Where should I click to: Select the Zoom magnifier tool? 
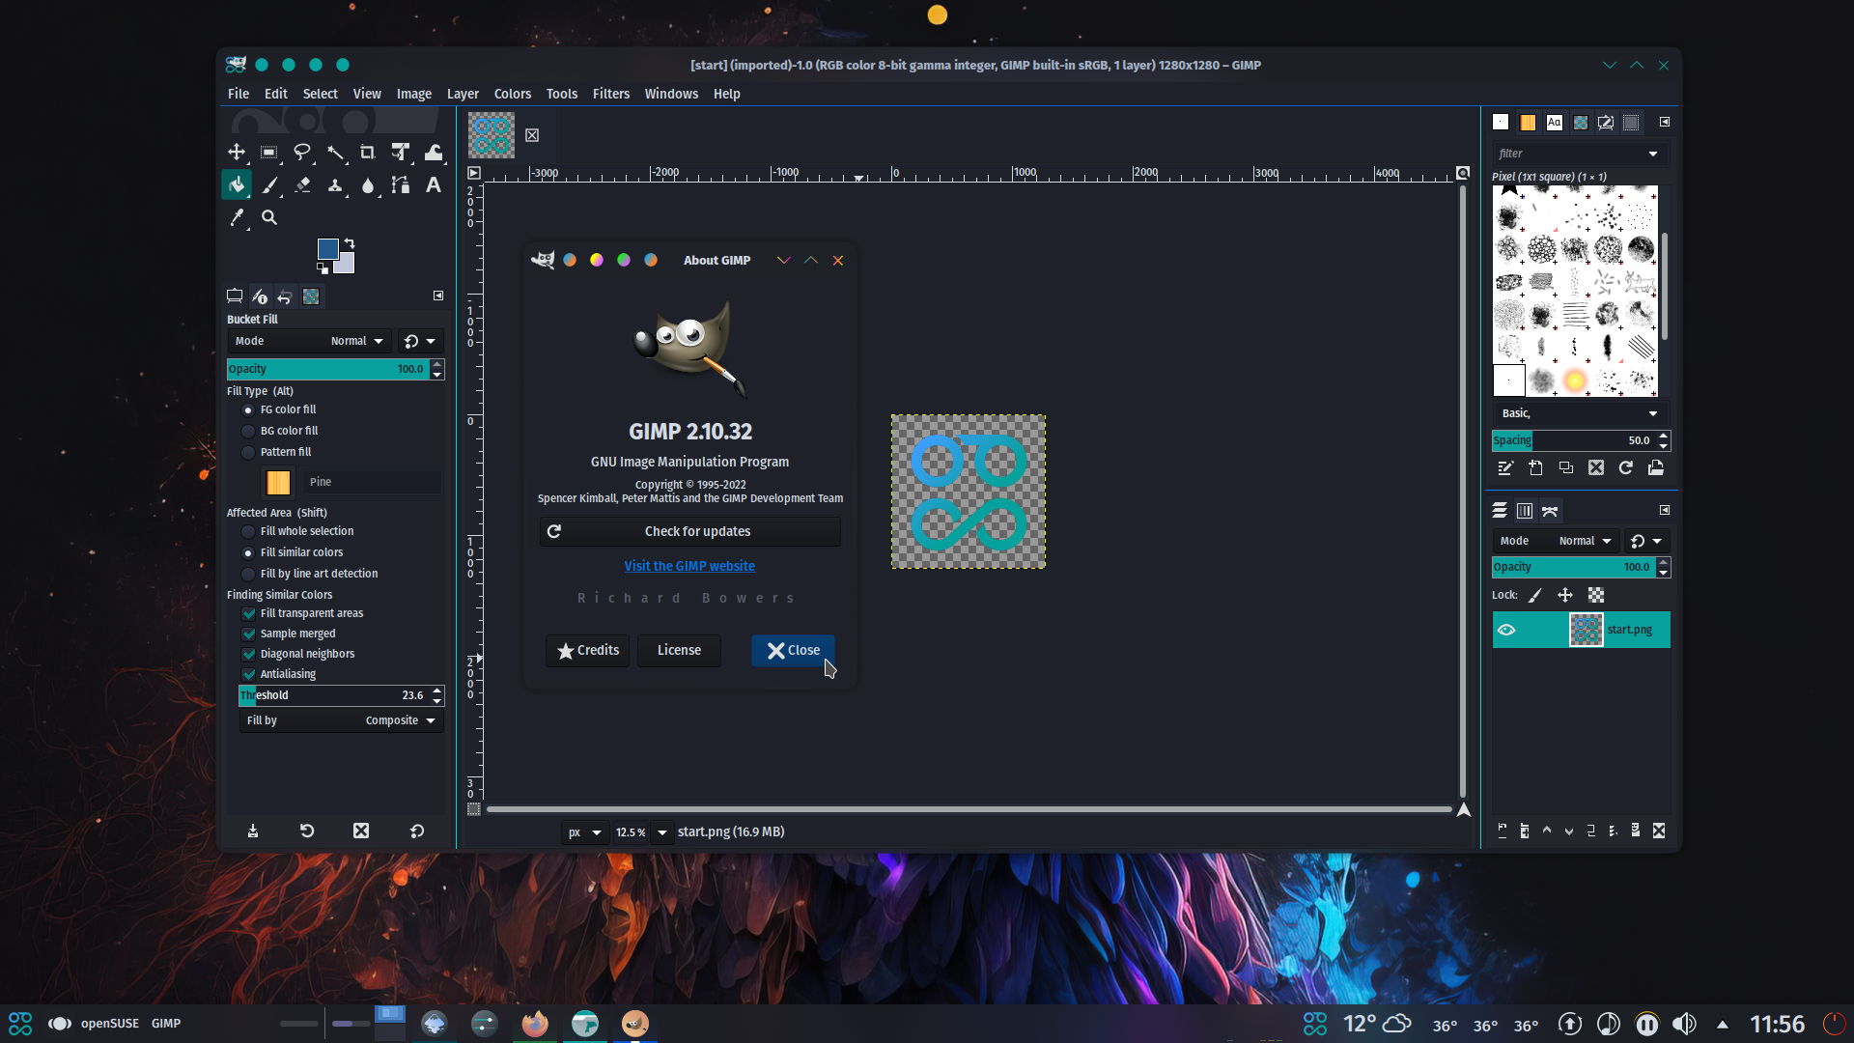point(269,218)
